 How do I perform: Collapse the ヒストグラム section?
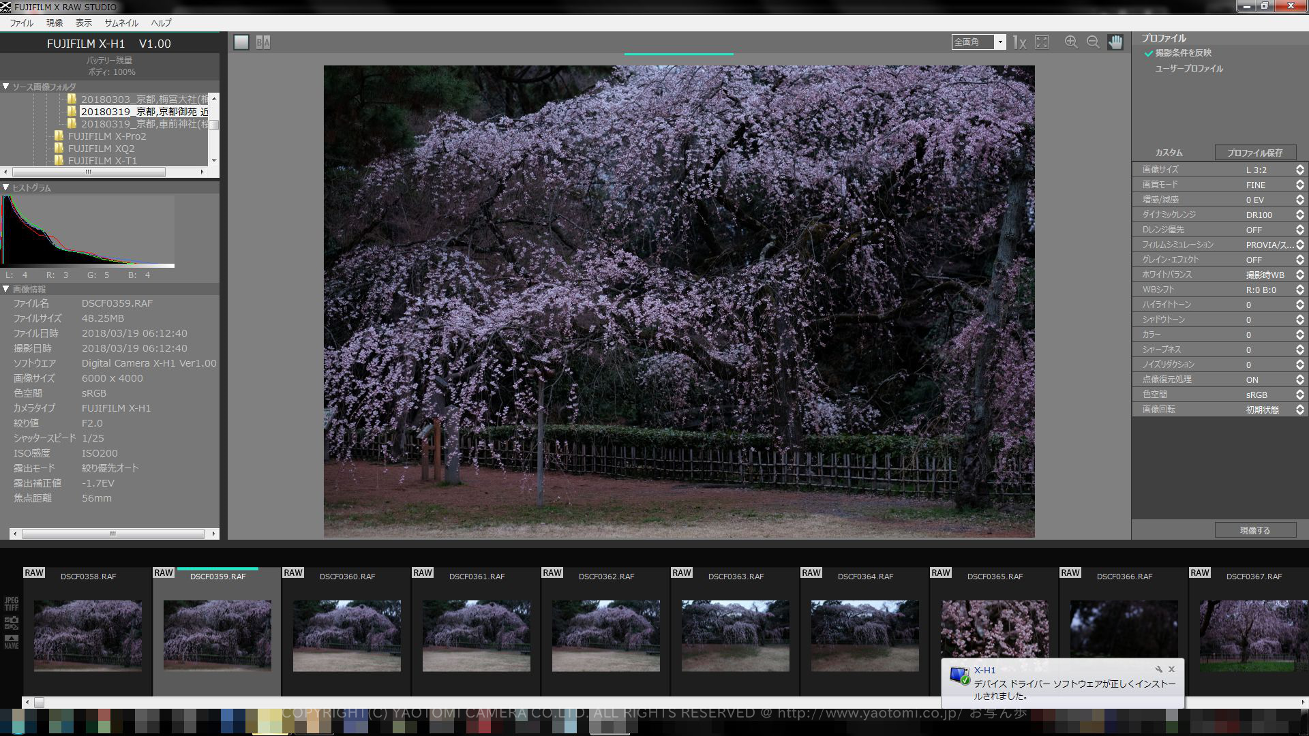pos(6,187)
